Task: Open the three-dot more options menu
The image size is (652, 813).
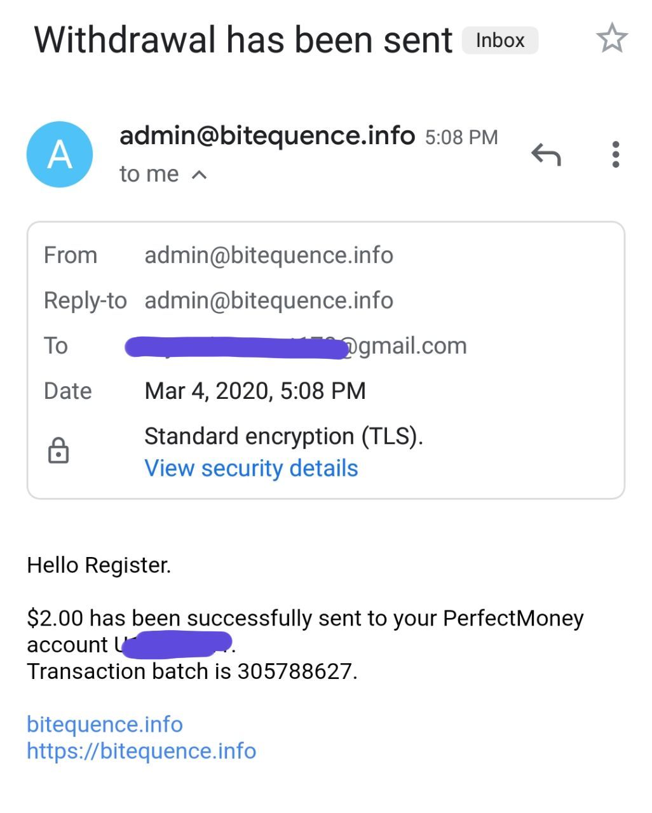Action: click(615, 154)
